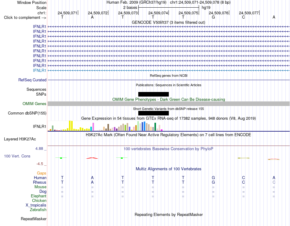Click the Layered H3K27Ac label
This screenshot has height=226, width=290.
click(x=20, y=139)
